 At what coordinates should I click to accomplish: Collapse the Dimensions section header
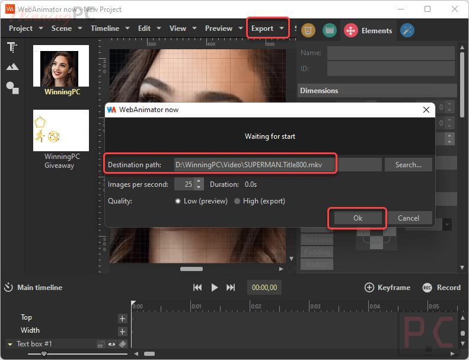click(x=377, y=91)
